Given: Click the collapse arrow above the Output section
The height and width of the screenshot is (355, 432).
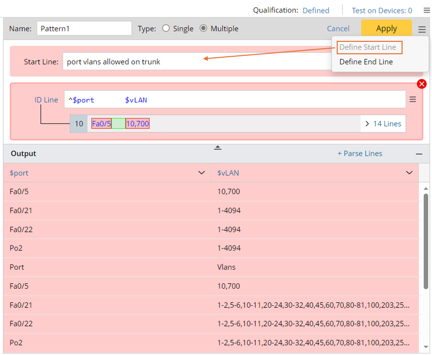Looking at the screenshot, I should coord(217,147).
